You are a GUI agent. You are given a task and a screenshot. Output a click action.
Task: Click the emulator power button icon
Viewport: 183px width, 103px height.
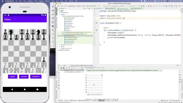(53, 7)
